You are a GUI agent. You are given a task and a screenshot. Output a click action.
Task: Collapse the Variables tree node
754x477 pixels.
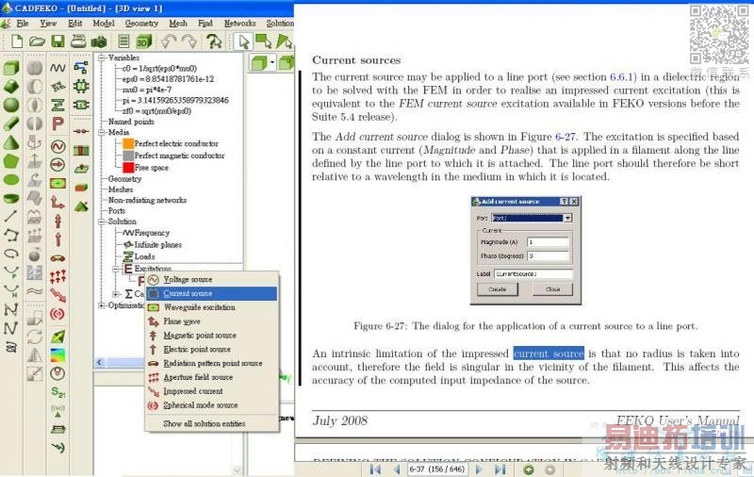click(x=102, y=58)
